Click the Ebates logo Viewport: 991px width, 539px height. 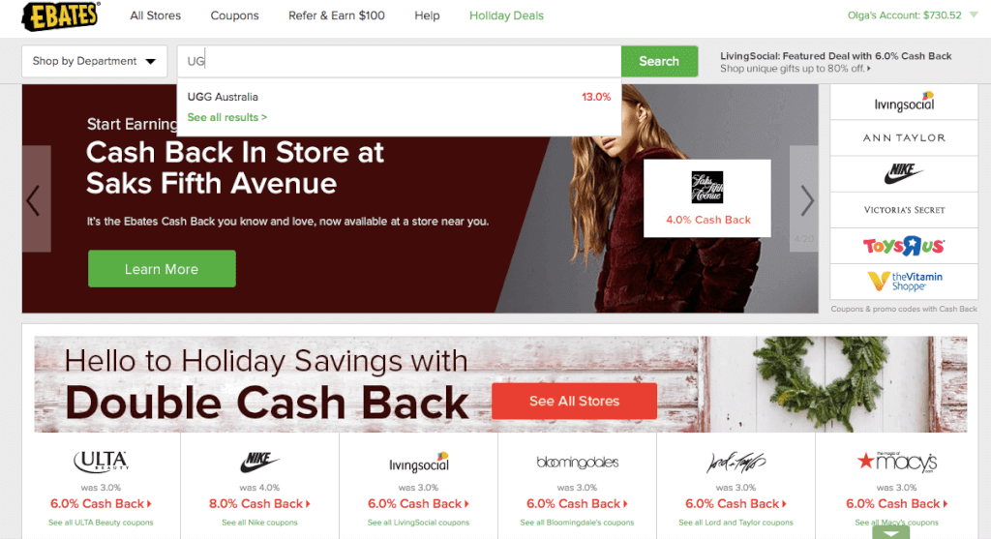[x=61, y=15]
